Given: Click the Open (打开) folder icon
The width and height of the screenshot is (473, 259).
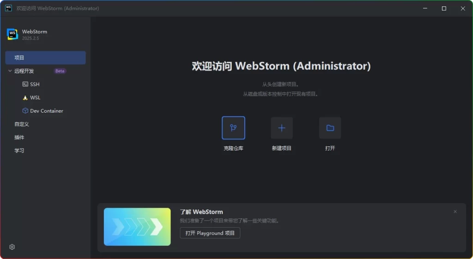Looking at the screenshot, I should 330,128.
